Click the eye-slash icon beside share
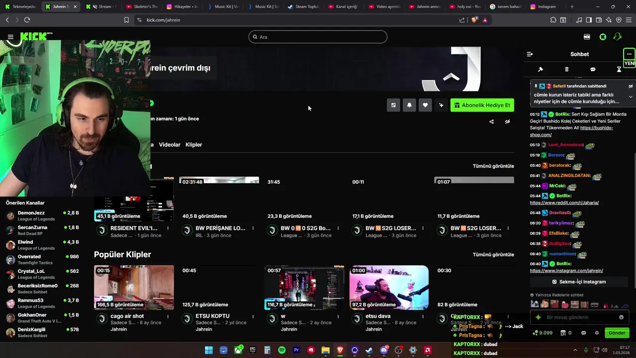Screen dimensions: 636x358 coord(507,122)
